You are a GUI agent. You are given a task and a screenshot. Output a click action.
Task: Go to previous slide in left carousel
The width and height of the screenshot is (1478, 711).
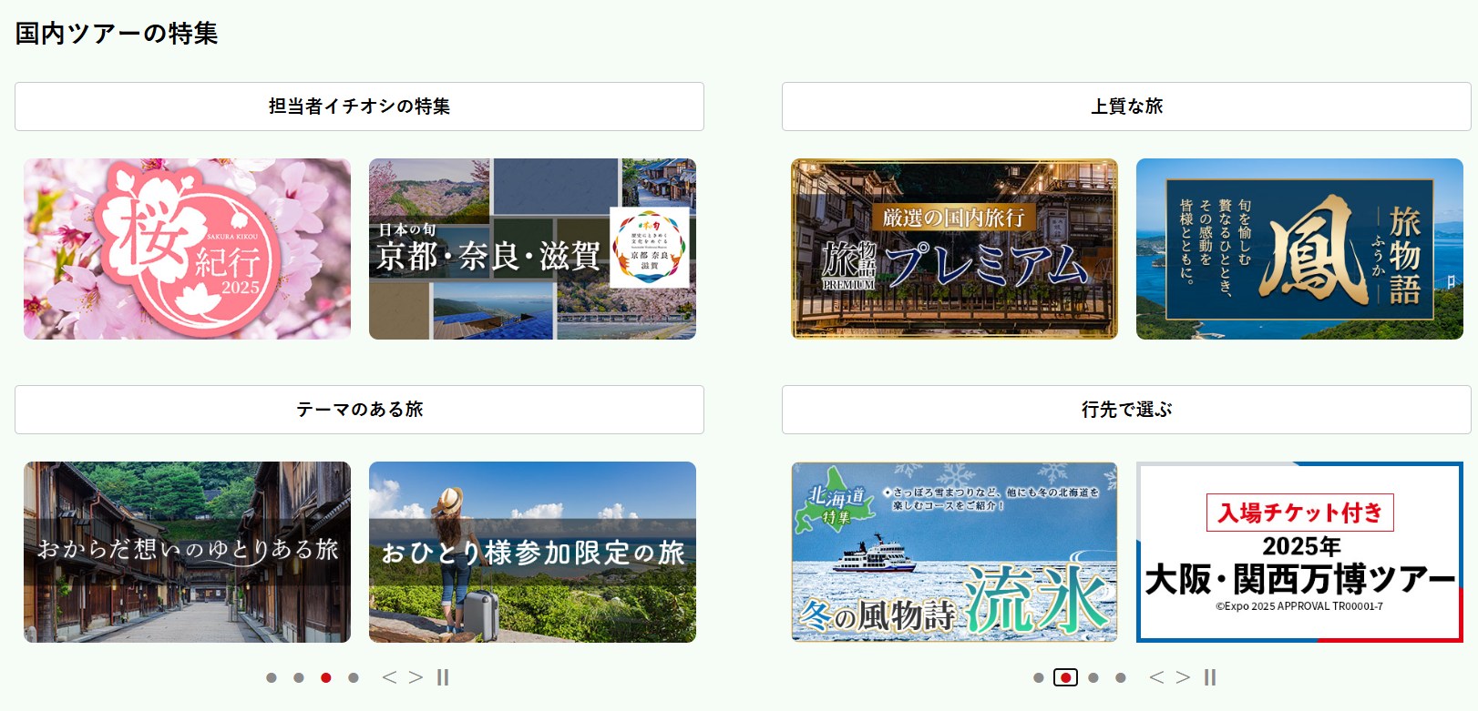(x=389, y=677)
